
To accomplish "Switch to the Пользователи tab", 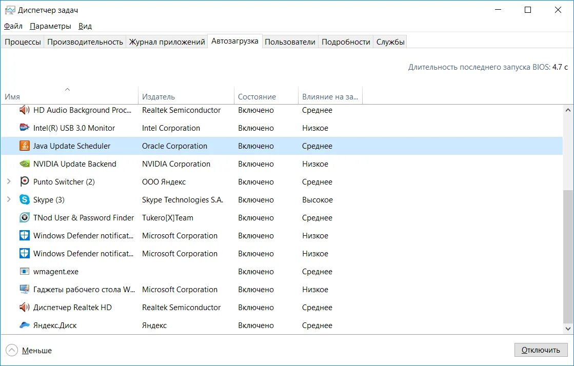I will click(x=290, y=42).
